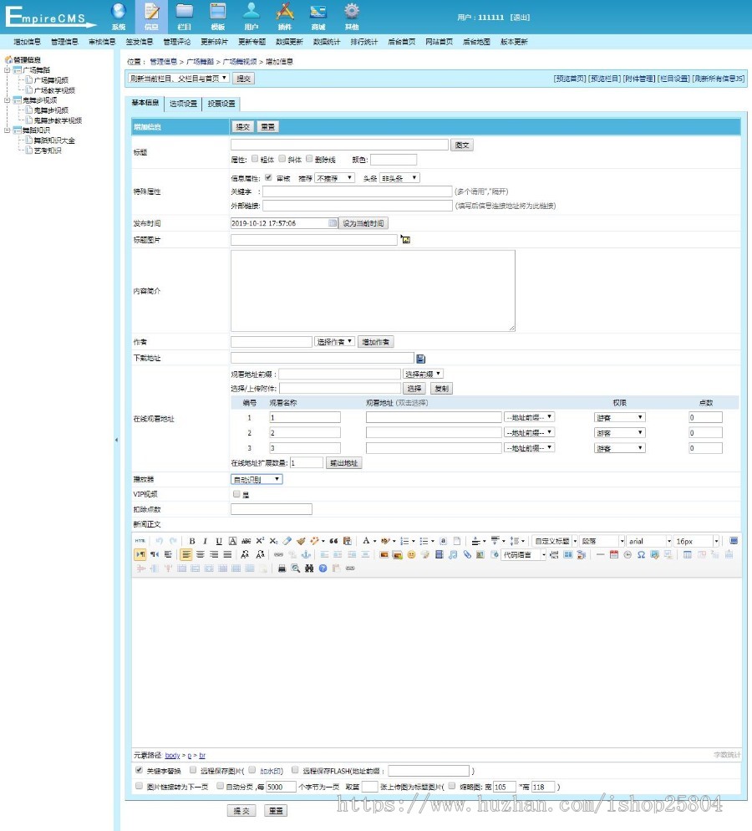
Task: Switch to the 选项设置 tab
Action: pos(183,104)
